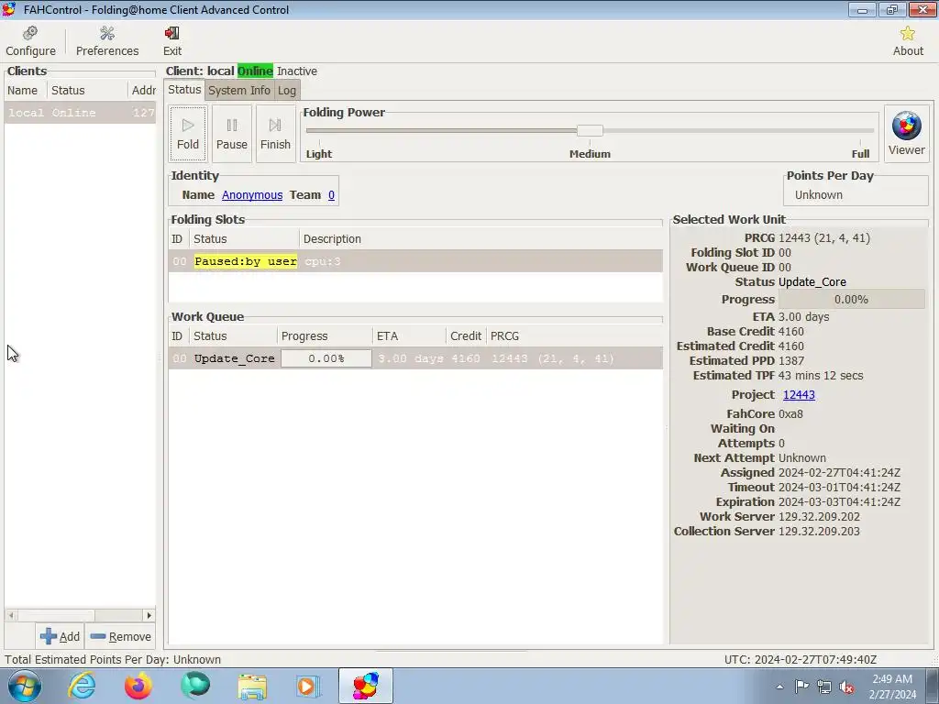This screenshot has width=939, height=704.
Task: Click the 0.00% progress bar in Work Queue
Action: click(x=326, y=358)
